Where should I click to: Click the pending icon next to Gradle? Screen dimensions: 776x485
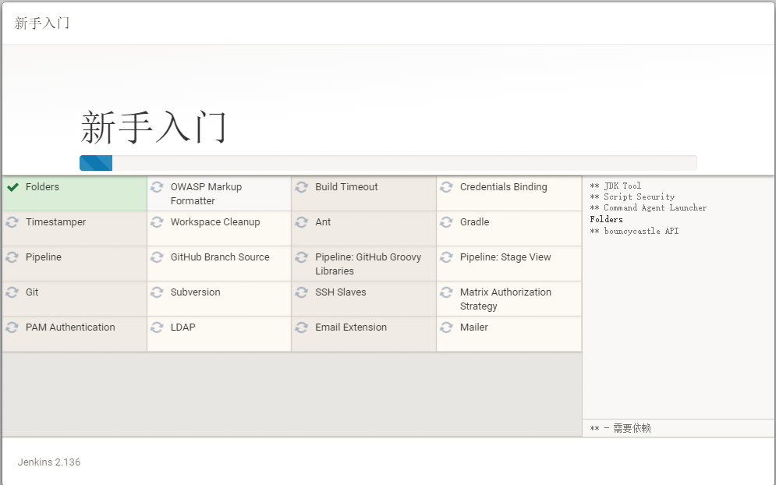click(x=447, y=222)
